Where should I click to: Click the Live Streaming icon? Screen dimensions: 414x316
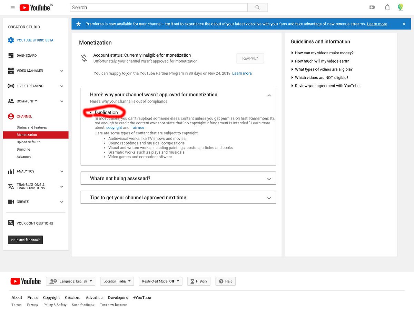click(11, 86)
